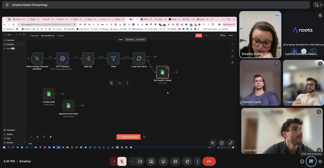
Task: Open Insights in n8n sidebar
Action: pyautogui.click(x=14, y=134)
